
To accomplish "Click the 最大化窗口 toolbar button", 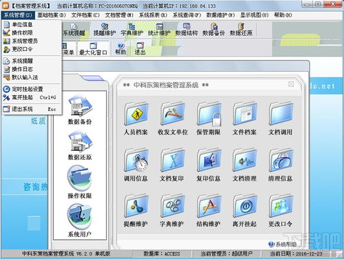I will 93,49.
